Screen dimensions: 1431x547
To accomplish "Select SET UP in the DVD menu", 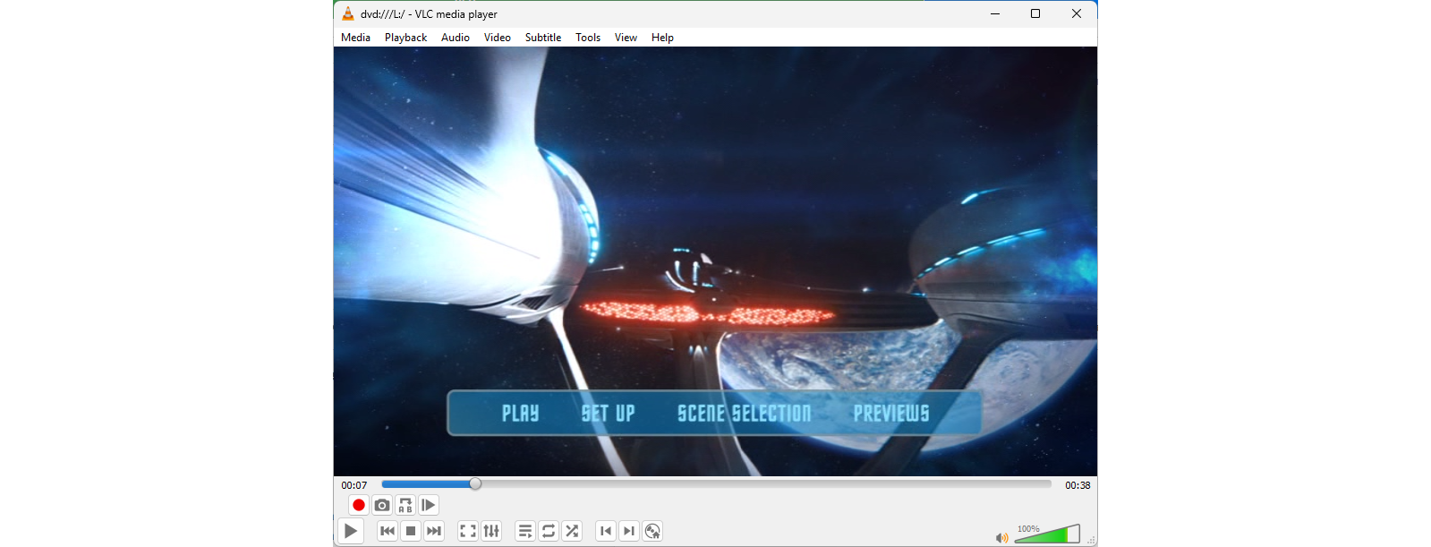I will 608,413.
